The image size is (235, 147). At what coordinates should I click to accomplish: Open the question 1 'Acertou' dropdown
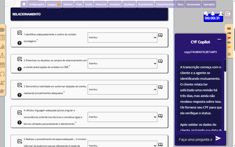pyautogui.click(x=122, y=37)
